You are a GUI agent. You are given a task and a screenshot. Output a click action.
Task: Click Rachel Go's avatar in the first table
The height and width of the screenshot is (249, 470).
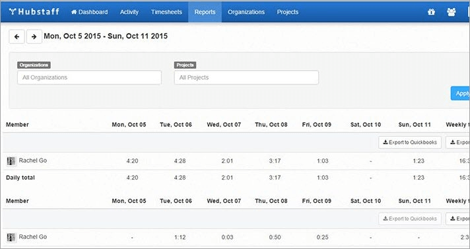coord(11,161)
